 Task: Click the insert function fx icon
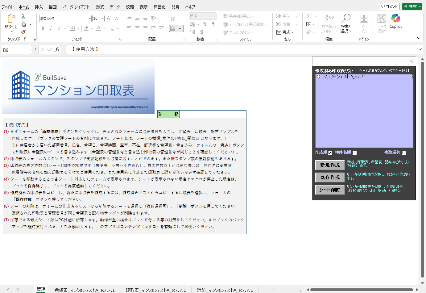(x=57, y=50)
